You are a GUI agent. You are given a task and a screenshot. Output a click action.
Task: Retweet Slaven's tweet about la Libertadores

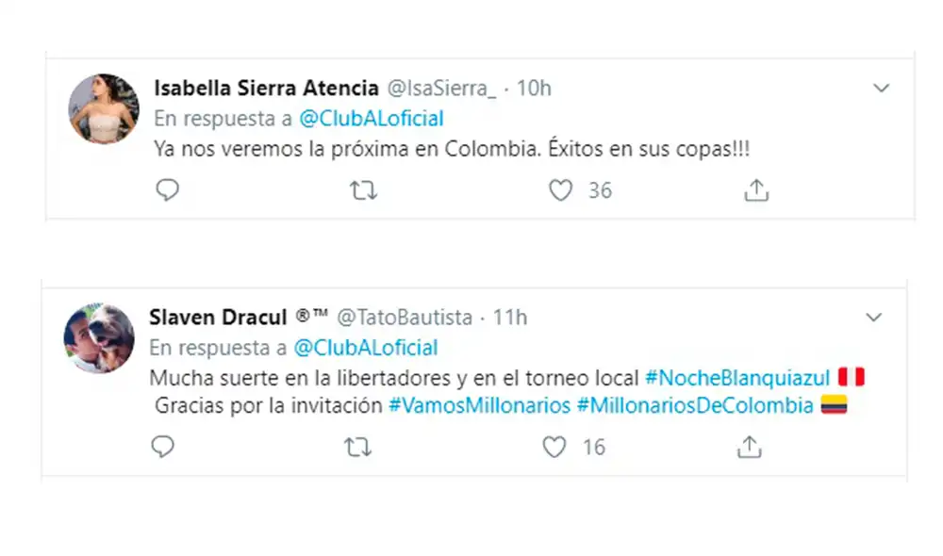tap(356, 447)
